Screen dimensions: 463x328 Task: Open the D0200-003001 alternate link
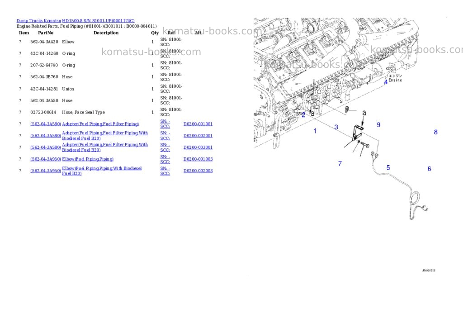point(198,147)
